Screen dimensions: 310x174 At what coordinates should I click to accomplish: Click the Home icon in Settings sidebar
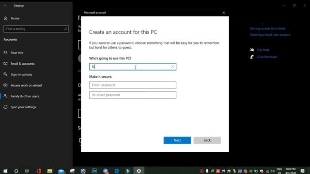coord(5,18)
